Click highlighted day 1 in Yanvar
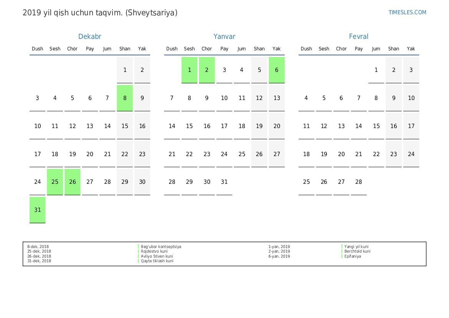The width and height of the screenshot is (449, 318). pos(189,70)
